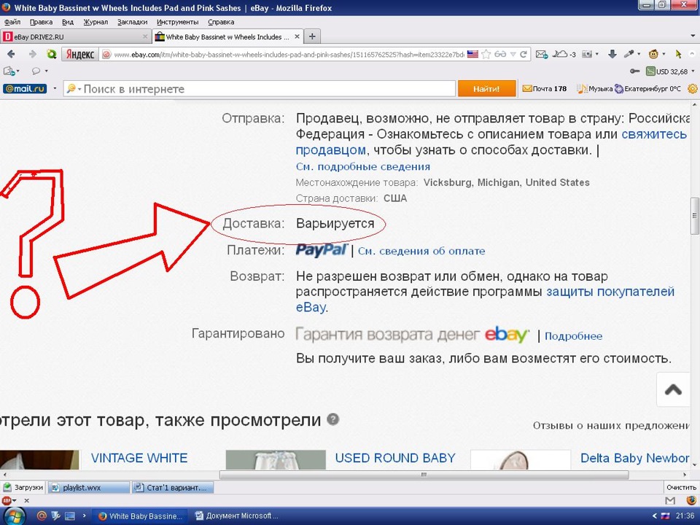Viewport: 700px width, 525px height.
Task: Open the mail envelope toolbar icon
Action: coord(542,54)
